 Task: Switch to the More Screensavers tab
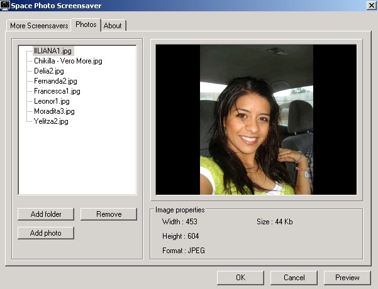[39, 26]
